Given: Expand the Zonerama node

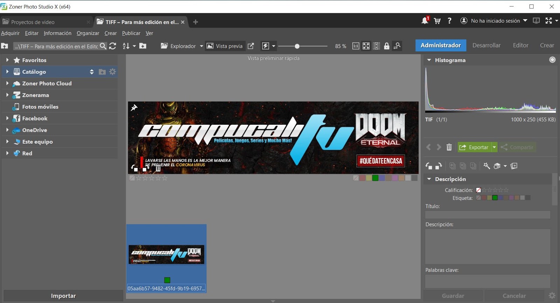Looking at the screenshot, I should (x=7, y=95).
